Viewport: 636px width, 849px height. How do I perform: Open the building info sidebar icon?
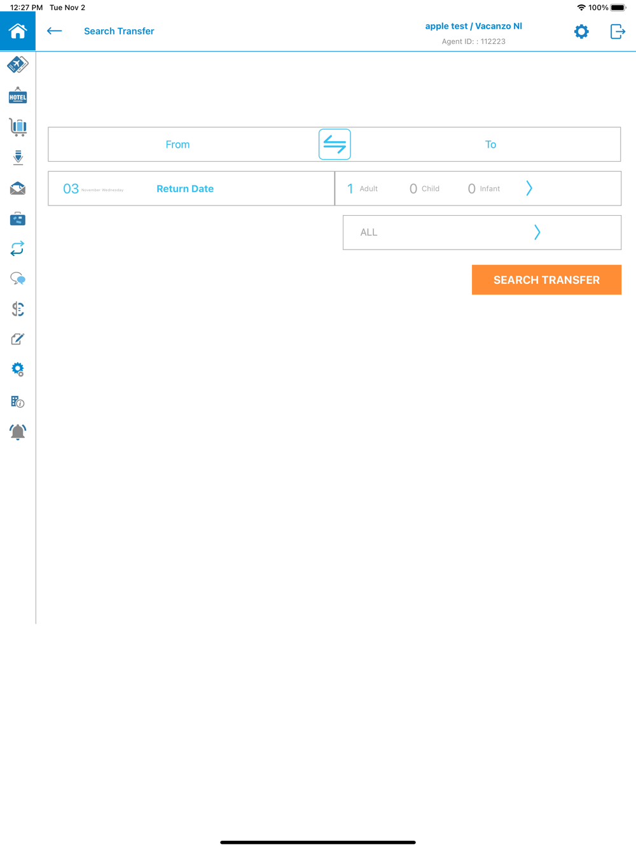(18, 402)
